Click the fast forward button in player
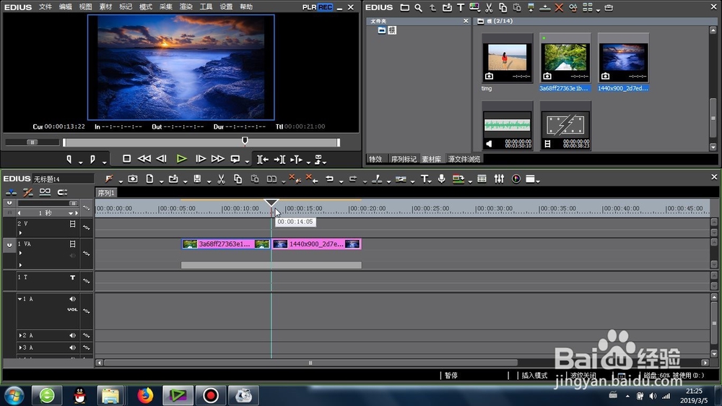722x406 pixels. (217, 159)
